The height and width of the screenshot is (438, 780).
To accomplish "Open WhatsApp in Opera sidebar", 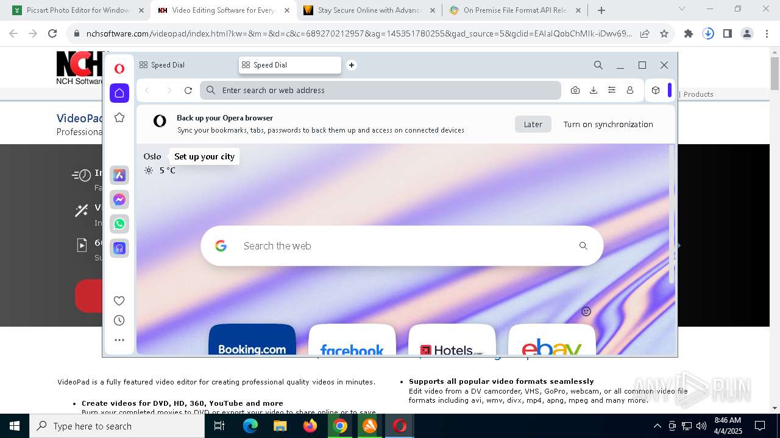I will 119,224.
